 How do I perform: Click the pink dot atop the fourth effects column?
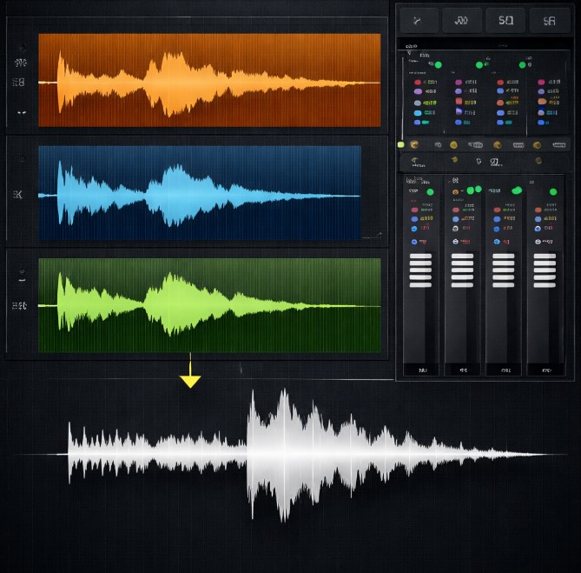541,82
